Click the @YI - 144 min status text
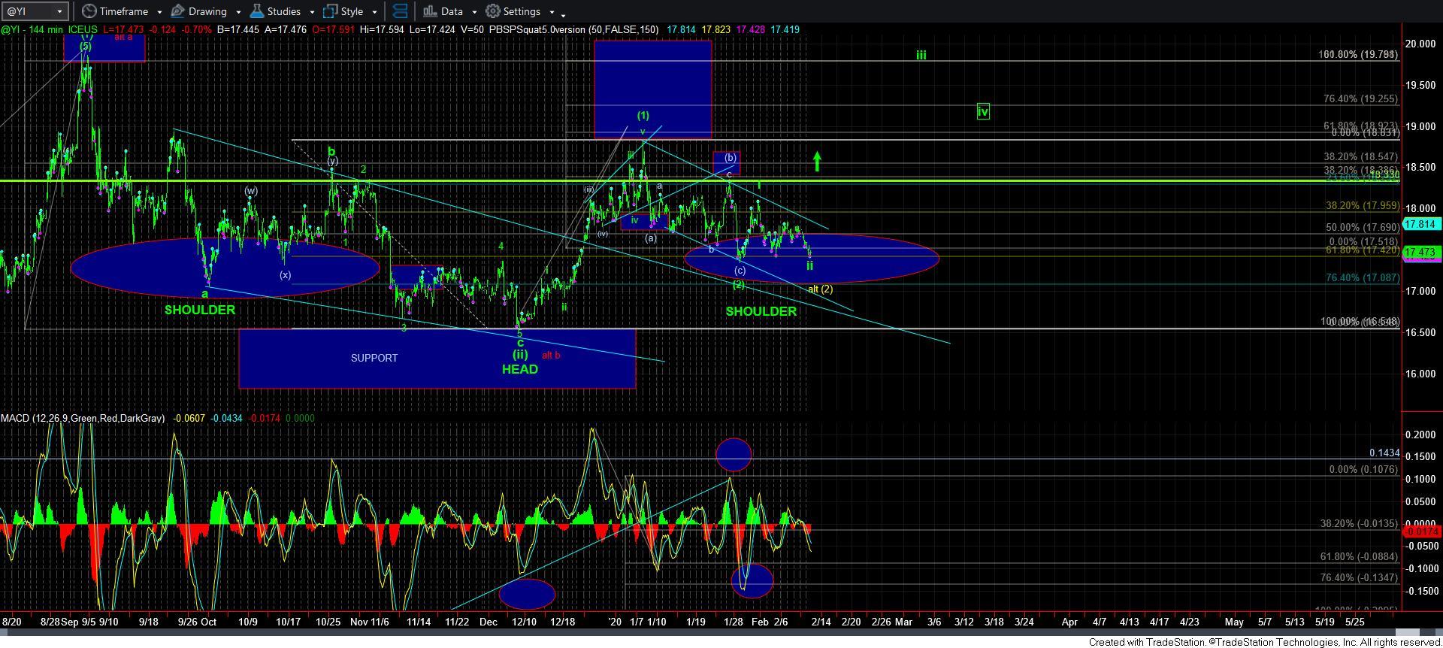 click(31, 29)
